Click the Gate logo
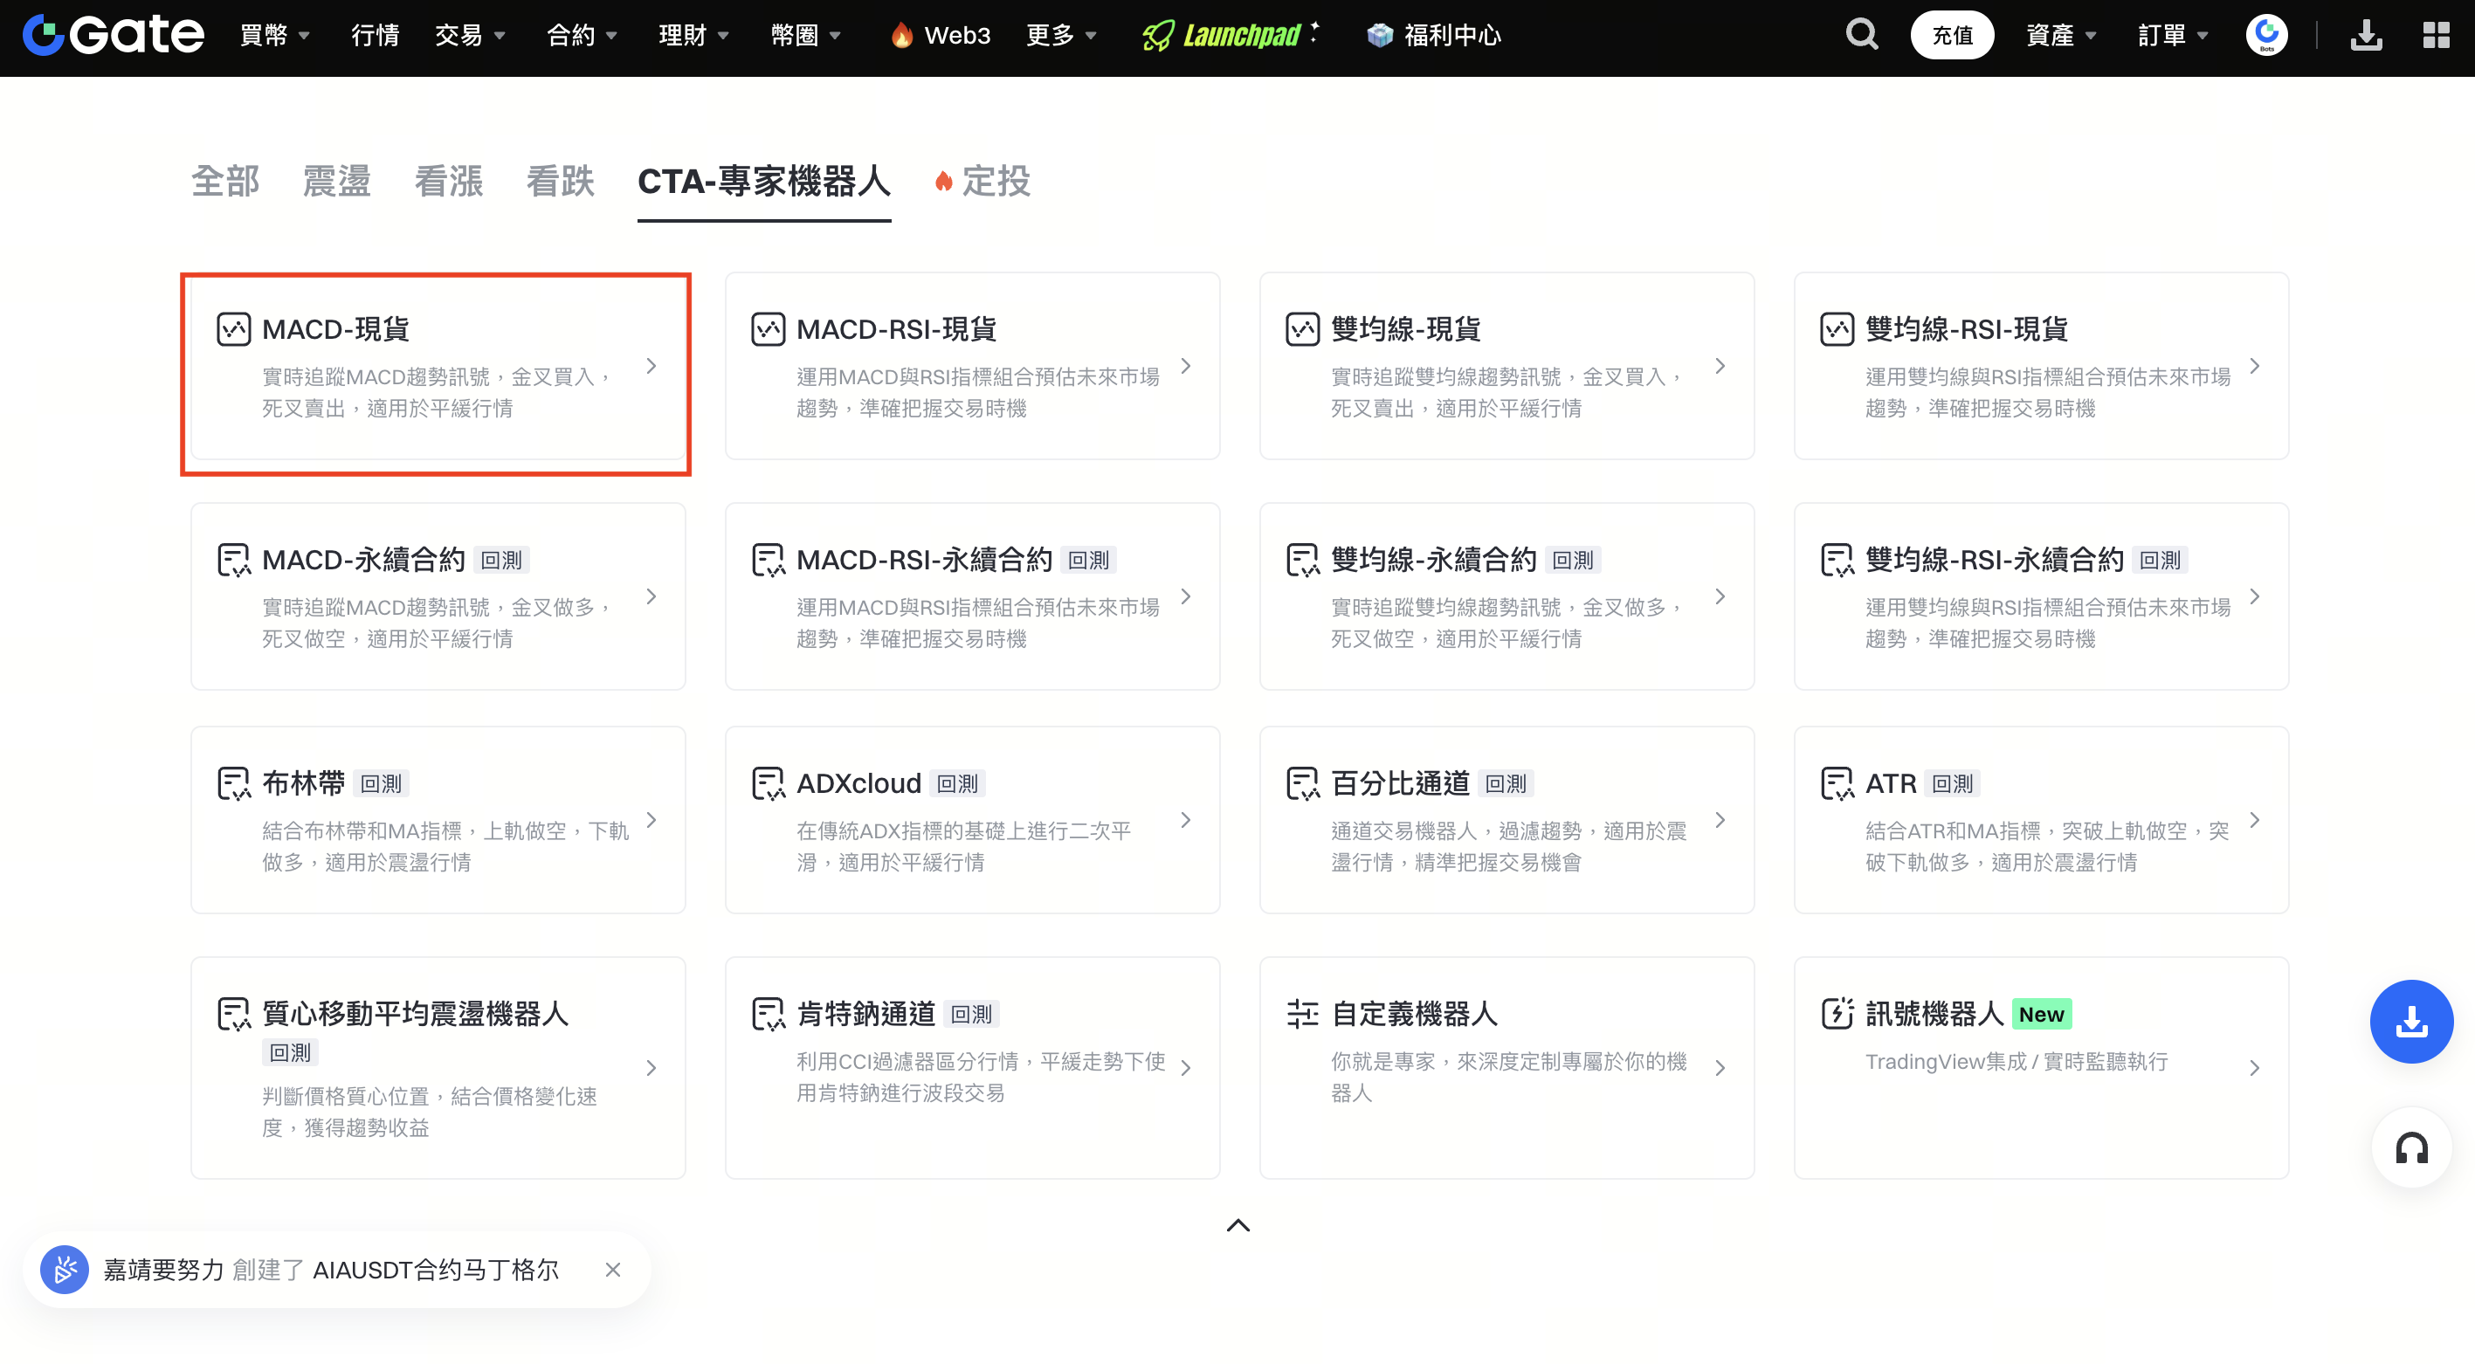The width and height of the screenshot is (2475, 1364). [x=114, y=36]
